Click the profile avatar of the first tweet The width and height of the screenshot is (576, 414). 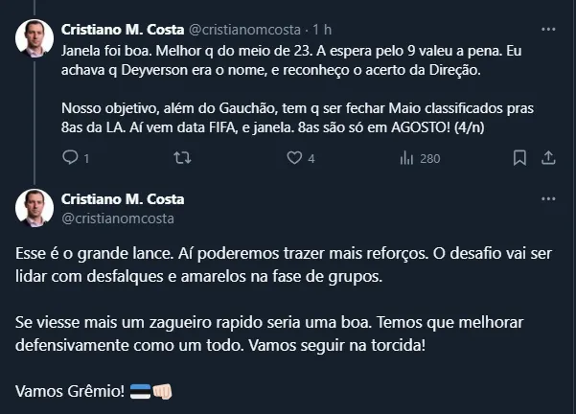[x=35, y=37]
